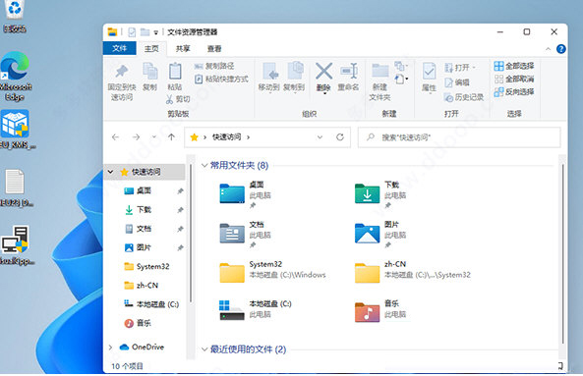Select 桌面 in the navigation pane

pyautogui.click(x=145, y=190)
